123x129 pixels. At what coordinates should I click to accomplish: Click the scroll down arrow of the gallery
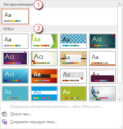pyautogui.click(x=120, y=99)
